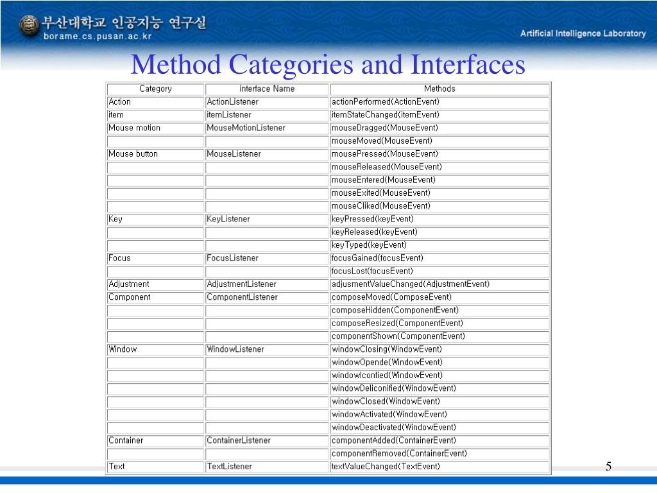Select the WindowListener cell
657x493 pixels.
coord(267,349)
